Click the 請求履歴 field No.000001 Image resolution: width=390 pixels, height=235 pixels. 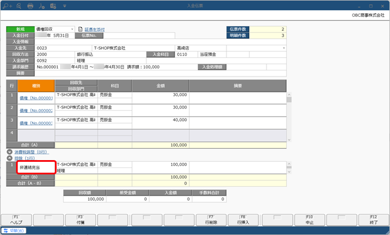tap(116, 67)
